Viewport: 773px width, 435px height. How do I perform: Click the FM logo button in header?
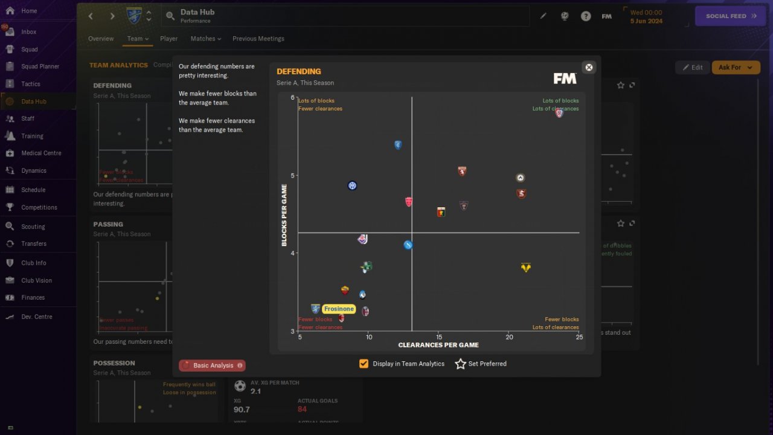point(607,16)
